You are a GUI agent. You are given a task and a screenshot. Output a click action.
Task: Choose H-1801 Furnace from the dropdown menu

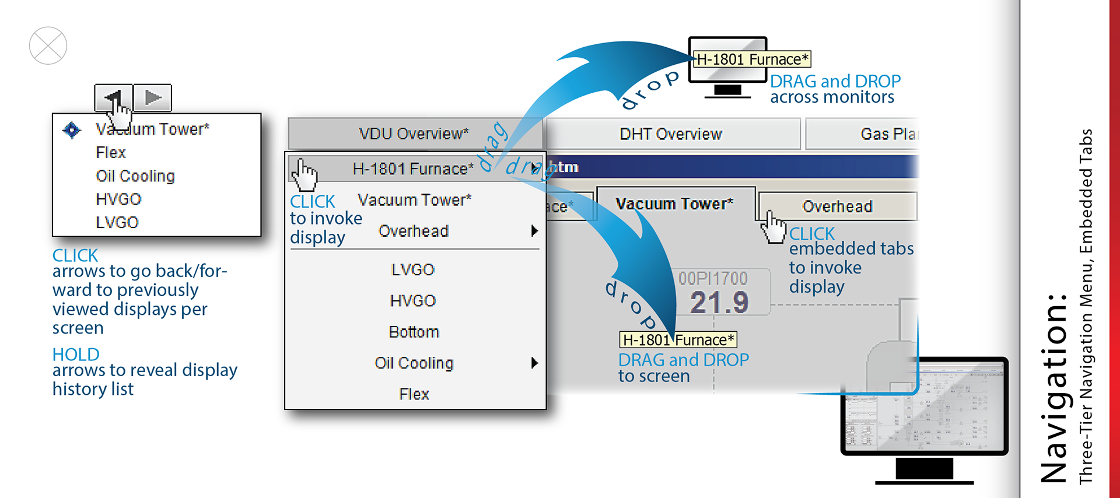[413, 169]
